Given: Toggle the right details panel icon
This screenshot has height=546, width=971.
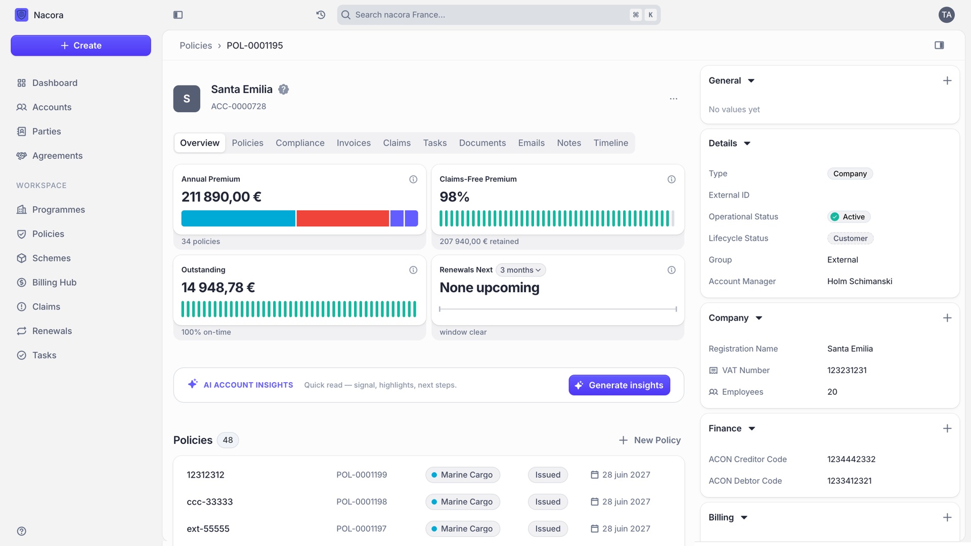Looking at the screenshot, I should coord(939,45).
